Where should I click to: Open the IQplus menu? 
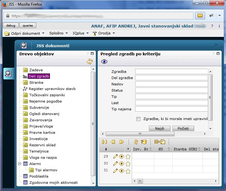(x=80, y=33)
